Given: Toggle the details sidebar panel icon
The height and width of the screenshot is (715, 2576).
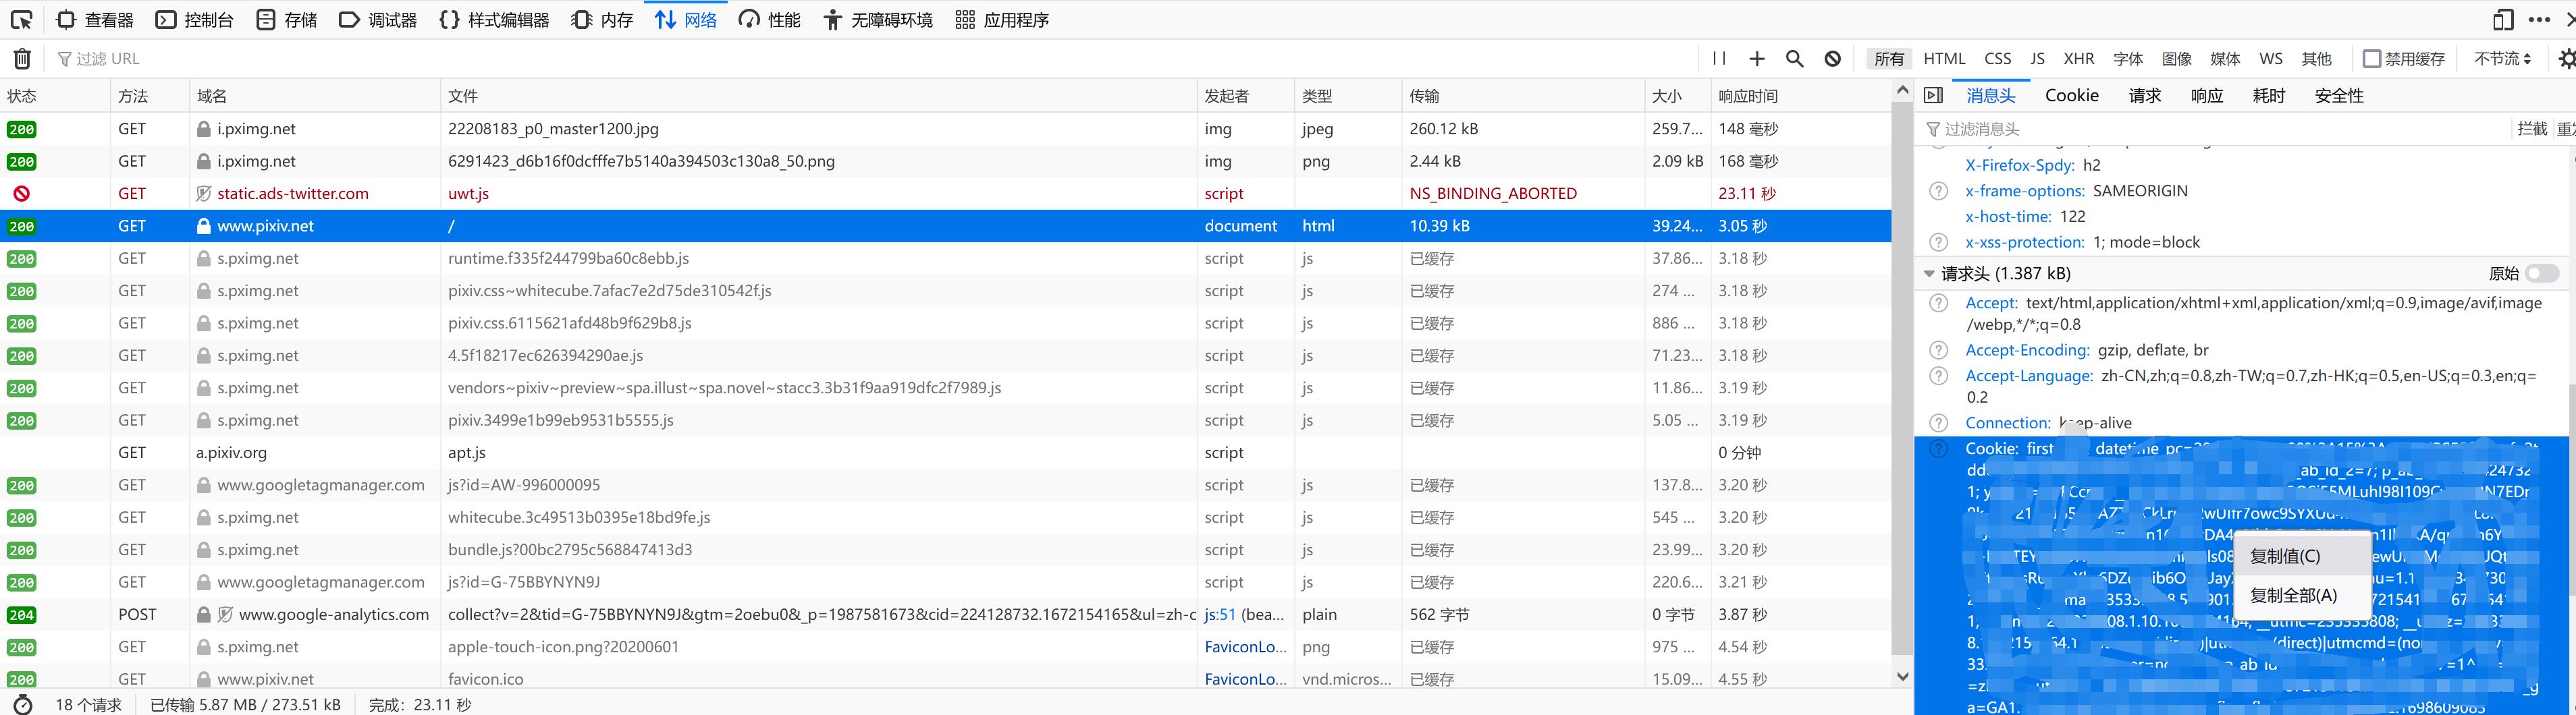Looking at the screenshot, I should click(x=1934, y=96).
